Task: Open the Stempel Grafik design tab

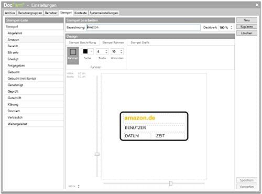Action: pos(140,42)
